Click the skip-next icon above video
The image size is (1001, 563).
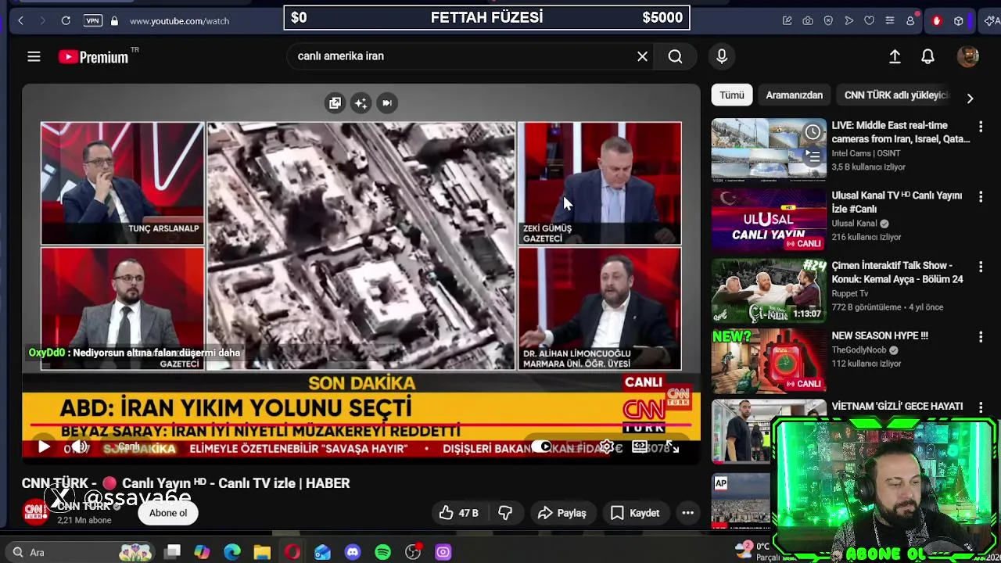[386, 102]
